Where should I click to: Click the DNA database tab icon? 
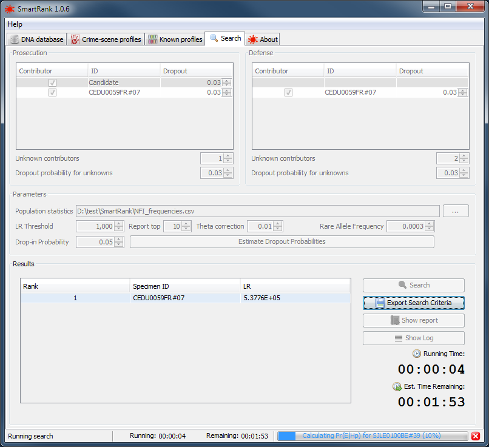15,39
